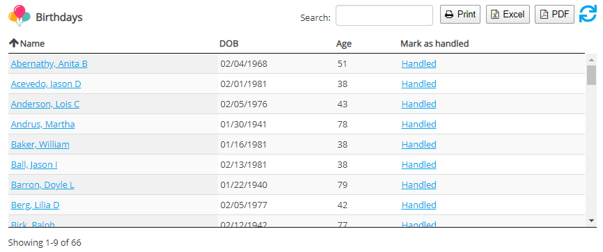Focus the Search input field

click(384, 15)
